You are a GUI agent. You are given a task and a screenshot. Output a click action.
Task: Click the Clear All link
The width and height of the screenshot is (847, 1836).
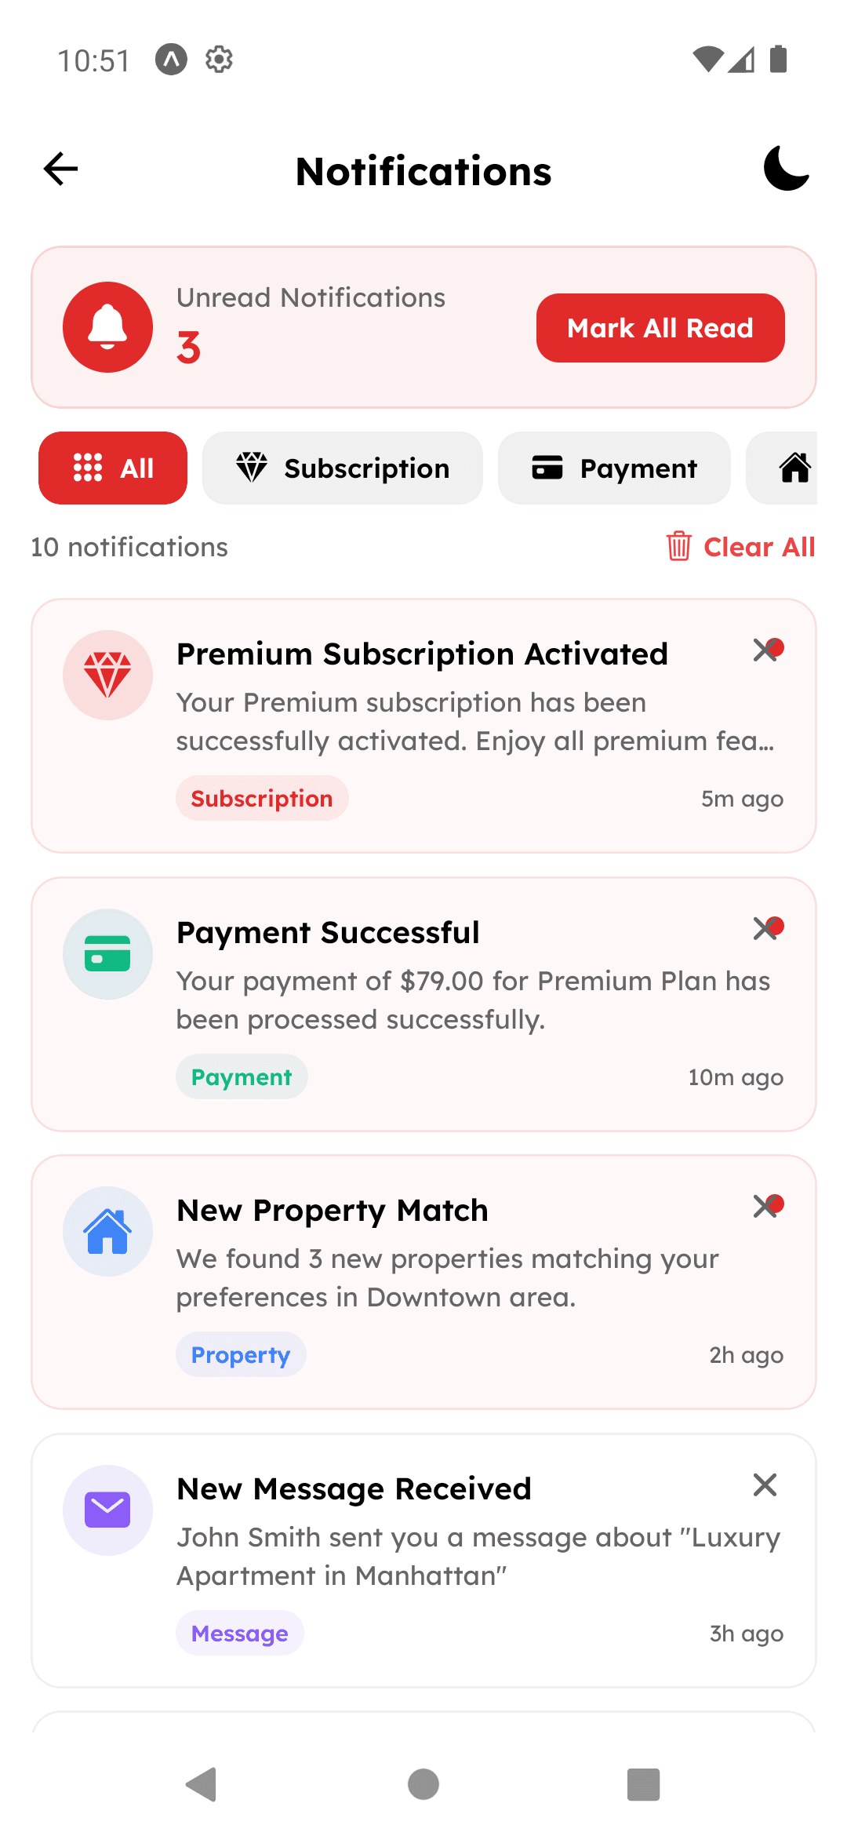point(758,547)
